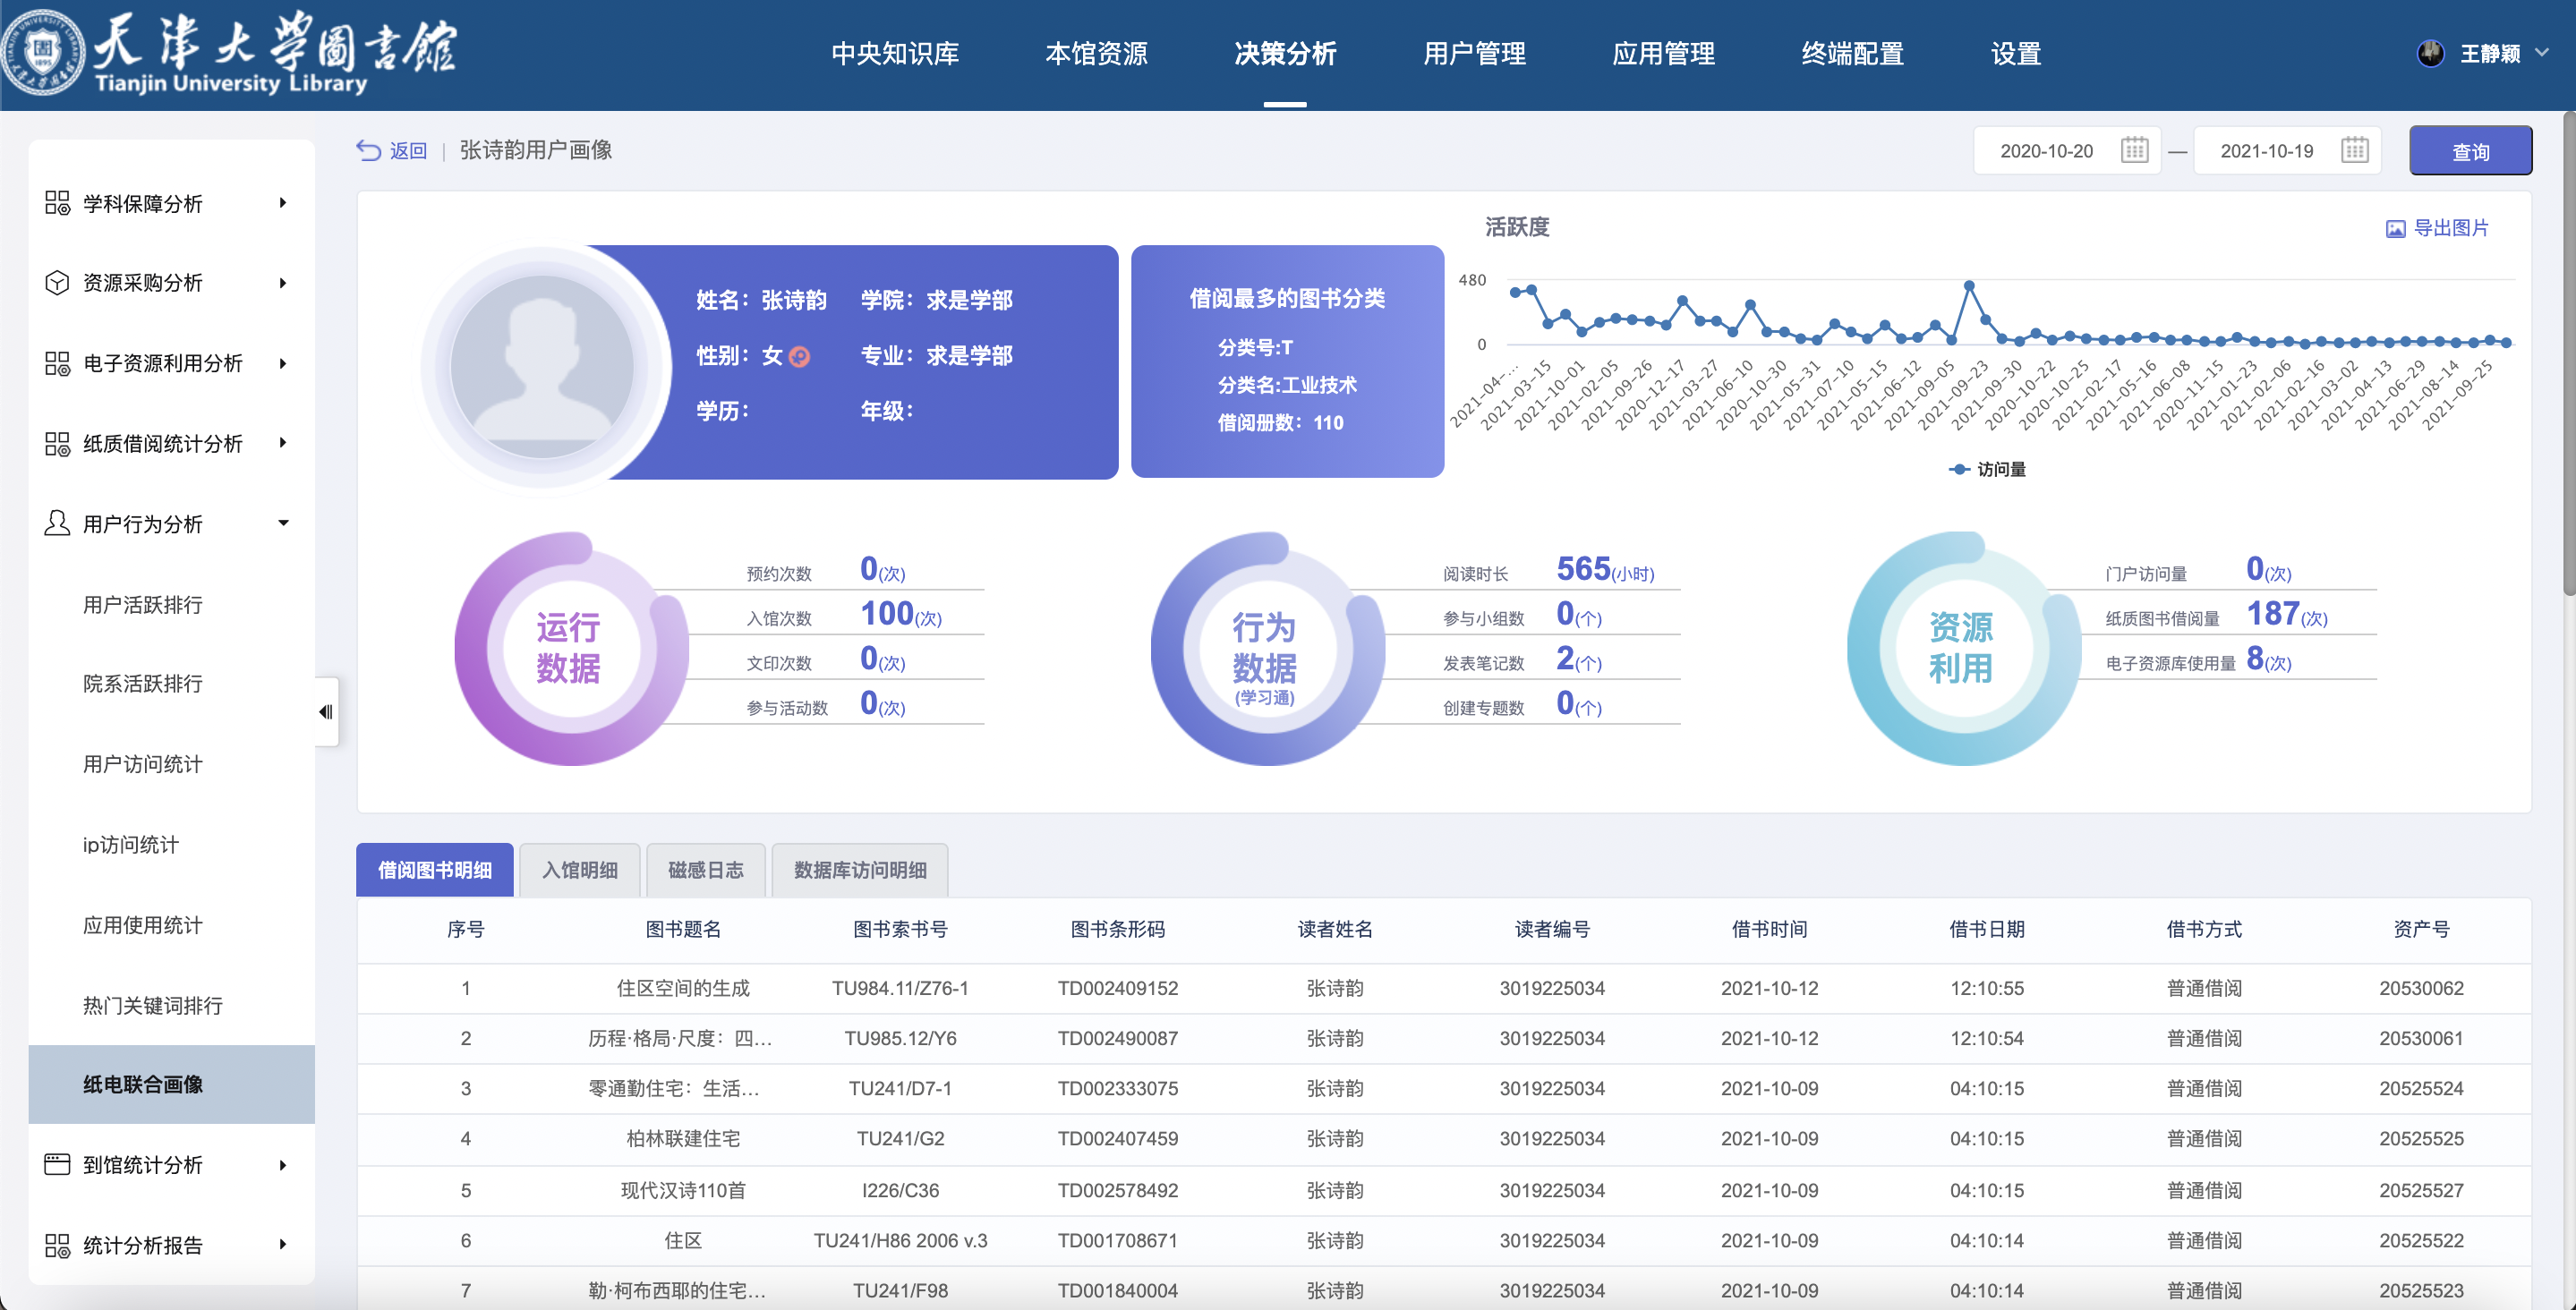
Task: Click the back arrow return icon
Action: (x=368, y=150)
